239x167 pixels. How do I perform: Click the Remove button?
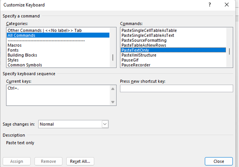48,161
